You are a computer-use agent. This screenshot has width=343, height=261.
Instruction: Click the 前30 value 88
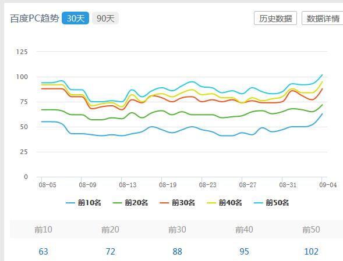177,251
